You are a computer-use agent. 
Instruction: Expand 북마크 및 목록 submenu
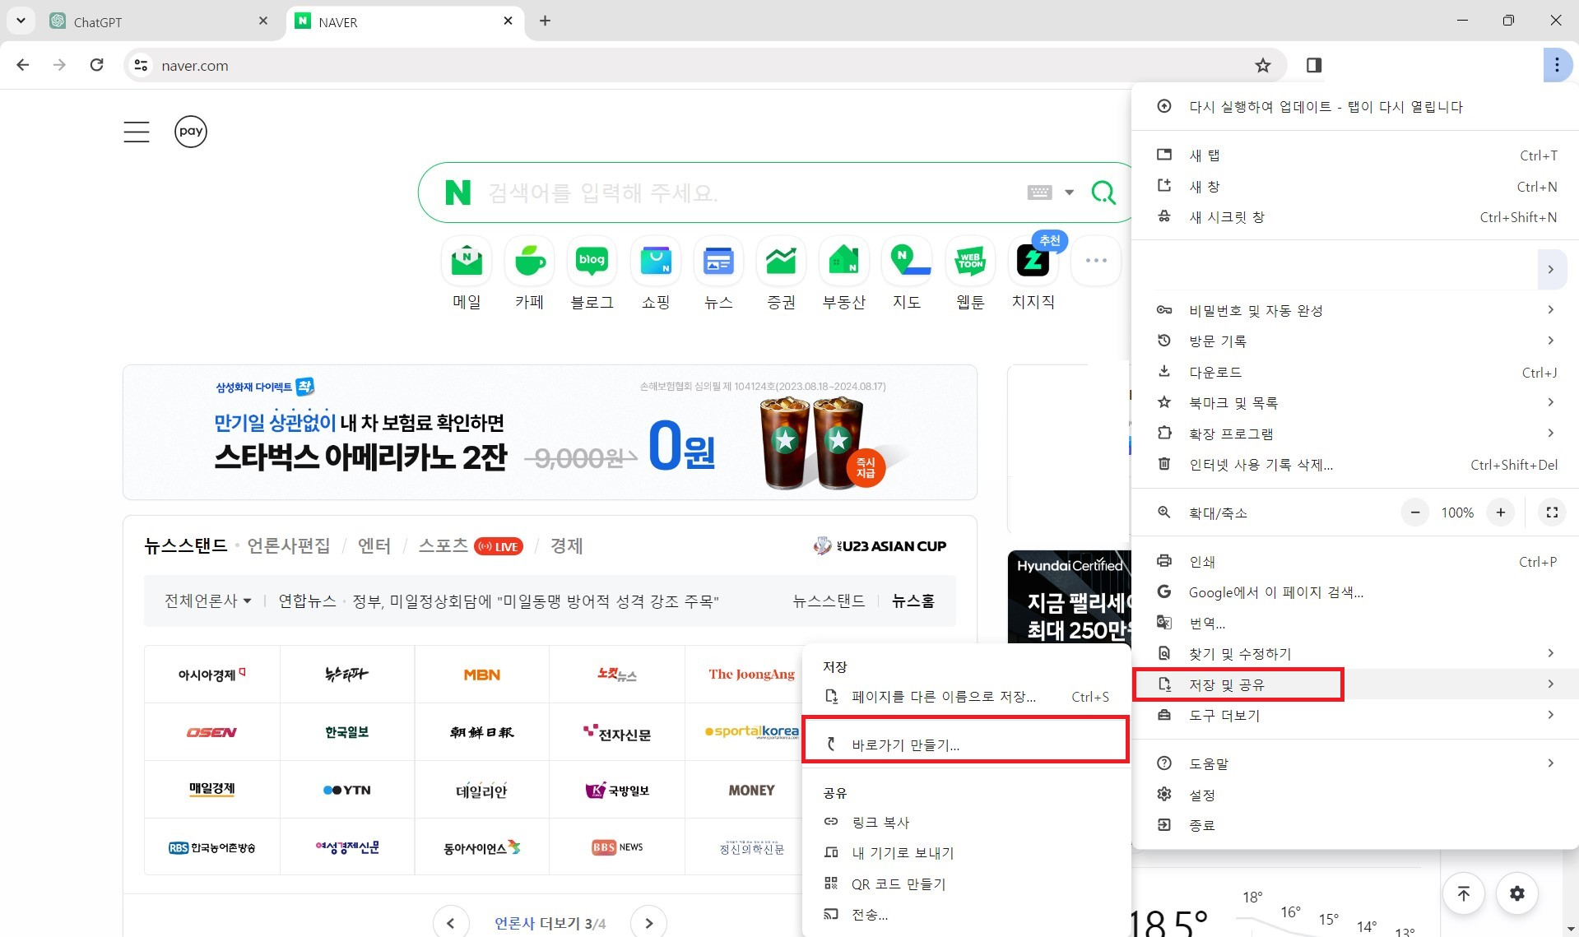click(1355, 402)
